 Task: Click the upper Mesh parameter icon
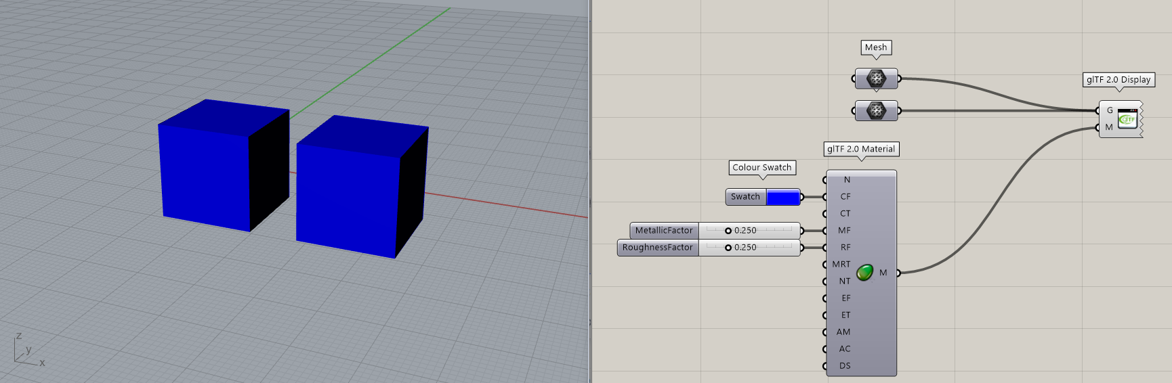876,78
